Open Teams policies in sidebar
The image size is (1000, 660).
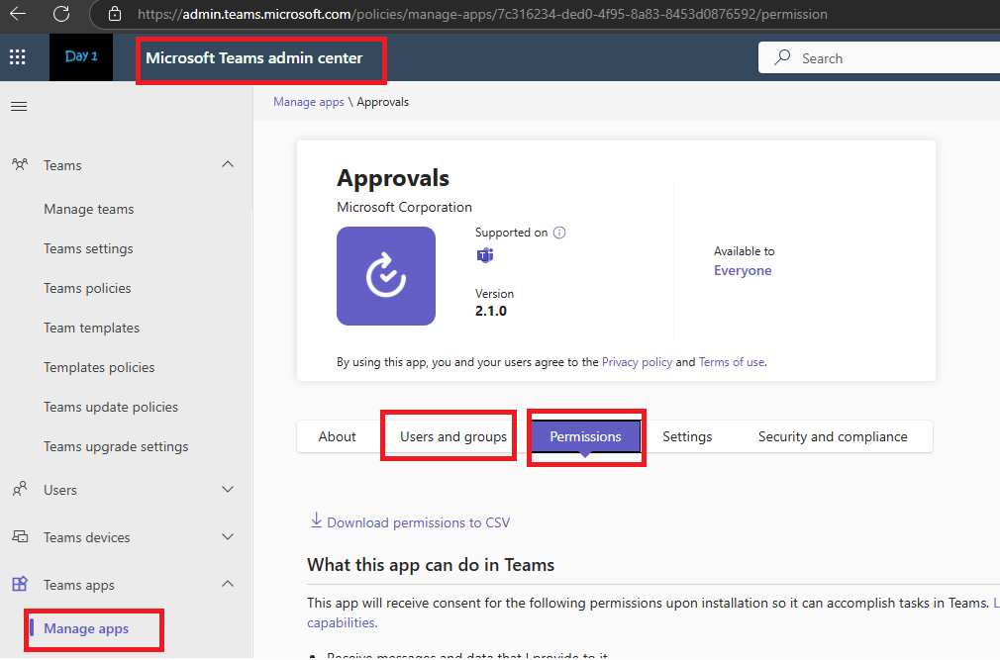[x=87, y=288]
